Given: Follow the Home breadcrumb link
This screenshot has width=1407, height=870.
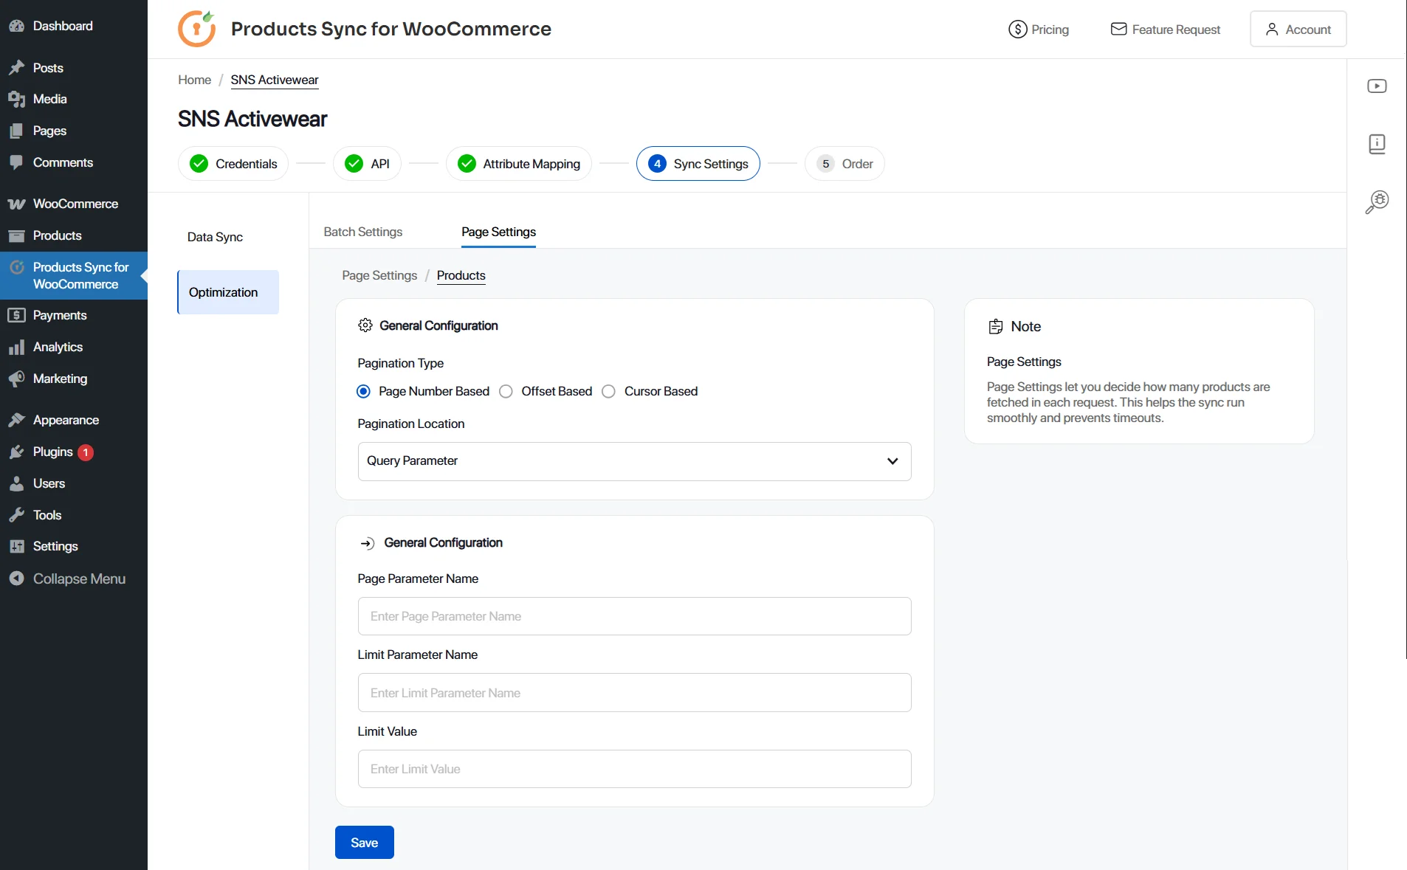Looking at the screenshot, I should tap(194, 80).
